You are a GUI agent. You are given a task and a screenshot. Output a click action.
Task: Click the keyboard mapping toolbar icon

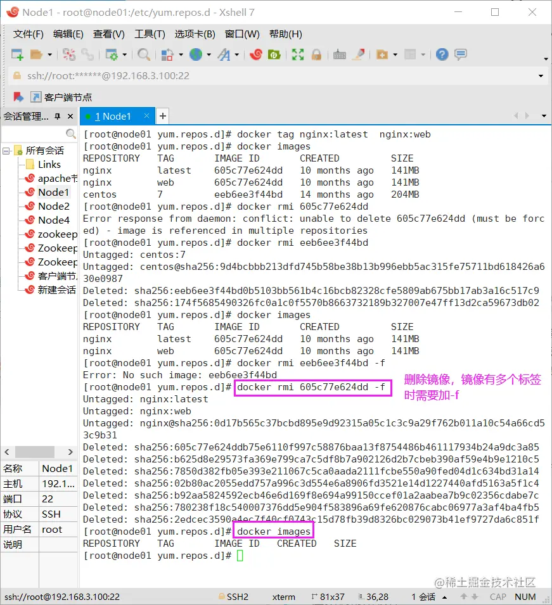(340, 54)
